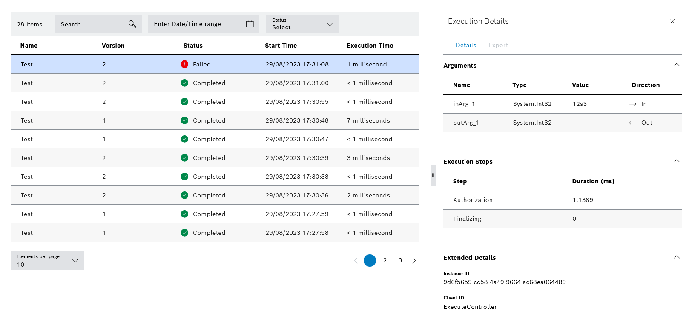
Task: Select start time 29/08/2023 17:27:58
Action: 297,233
